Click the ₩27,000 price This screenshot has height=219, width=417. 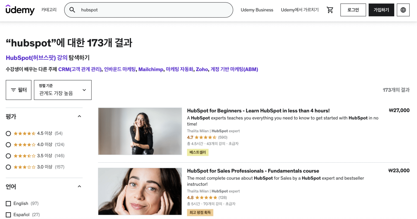[399, 110]
